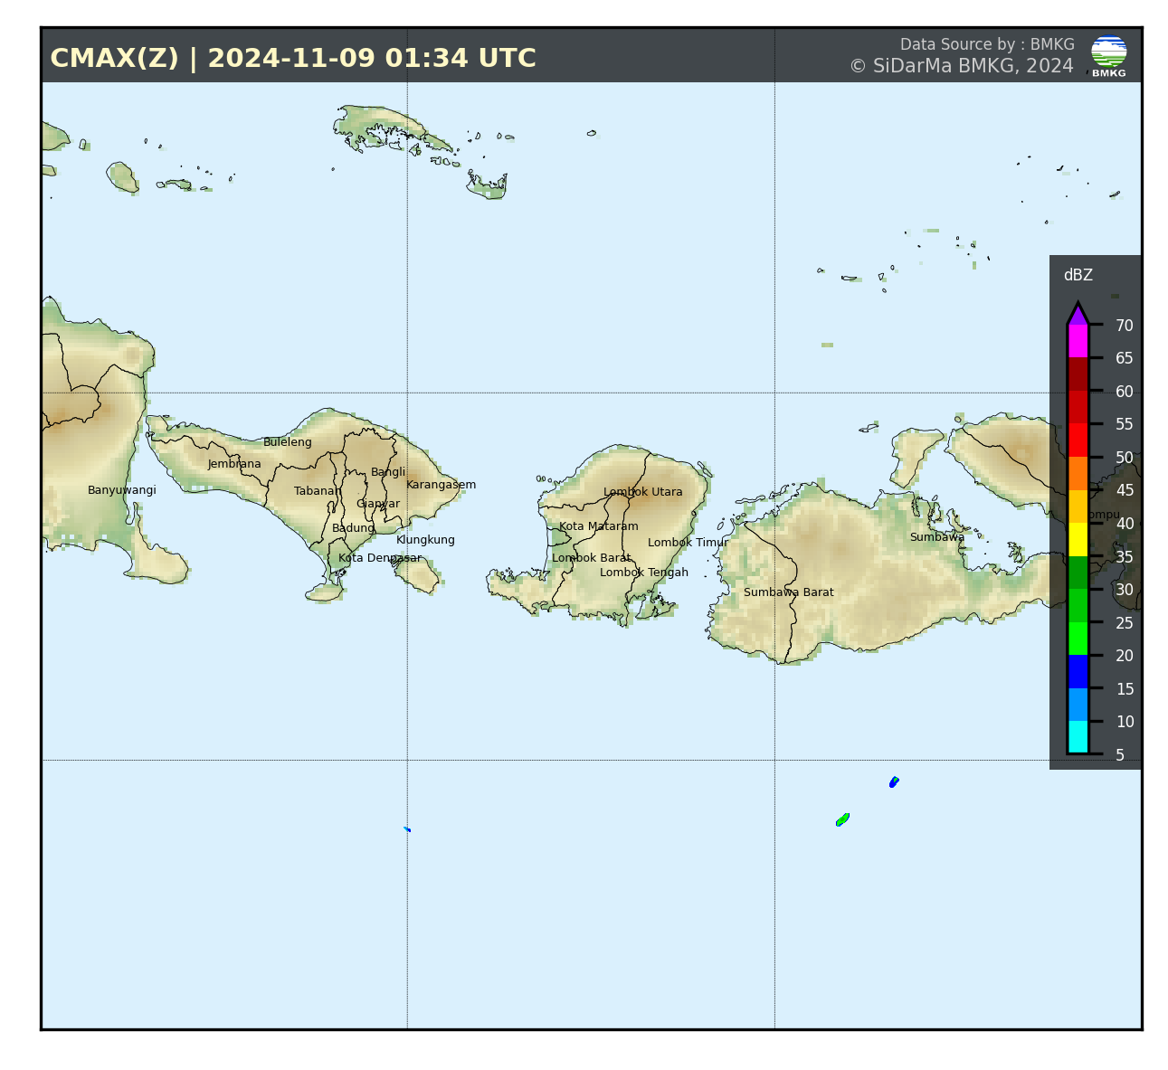Click the purple arrow tip atop the colorbar
Viewport: 1168px width, 1070px height.
(1078, 314)
